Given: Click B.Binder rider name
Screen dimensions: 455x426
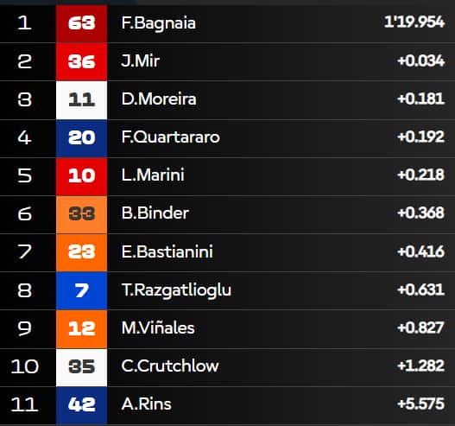Looking at the screenshot, I should 155,213.
